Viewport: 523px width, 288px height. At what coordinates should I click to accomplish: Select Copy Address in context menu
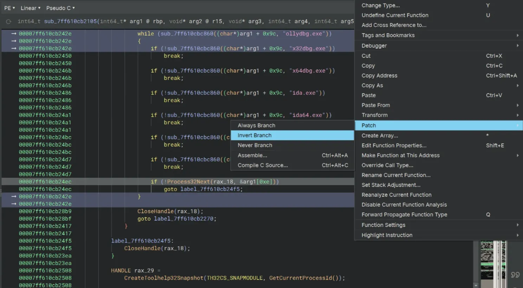coord(379,76)
